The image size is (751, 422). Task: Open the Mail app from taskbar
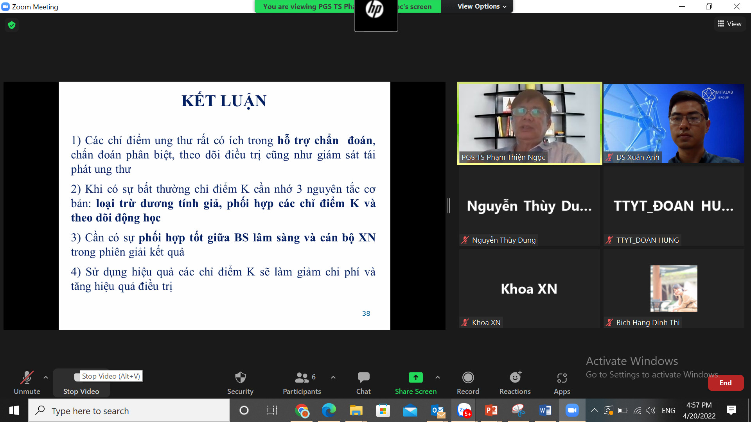[x=410, y=410]
